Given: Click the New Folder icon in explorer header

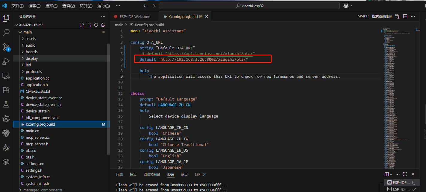Looking at the screenshot, I should click(89, 25).
